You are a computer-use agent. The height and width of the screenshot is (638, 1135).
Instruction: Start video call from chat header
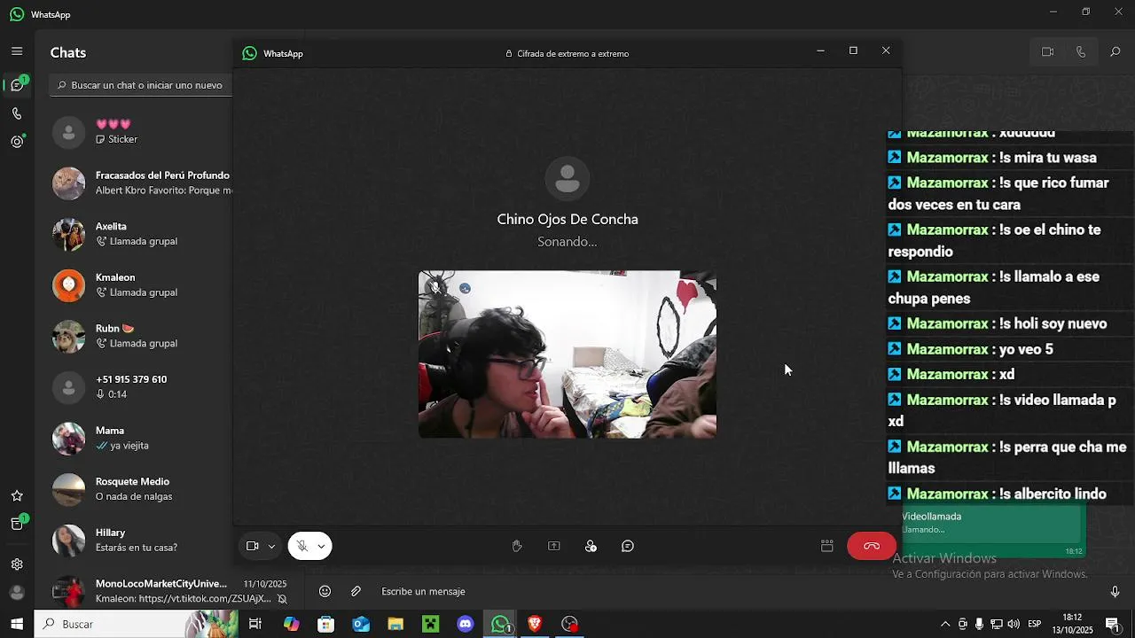point(1047,51)
